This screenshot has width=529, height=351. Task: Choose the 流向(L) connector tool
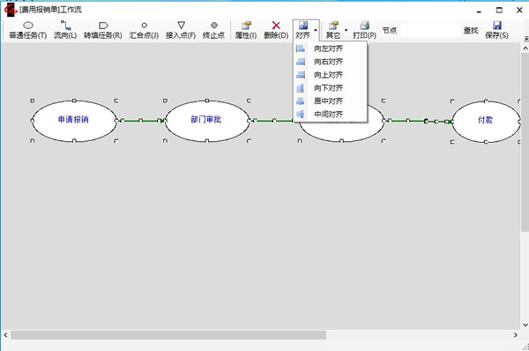coord(65,30)
